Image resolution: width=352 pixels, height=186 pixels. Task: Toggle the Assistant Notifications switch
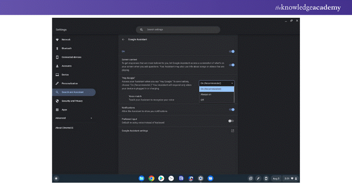[x=231, y=110]
